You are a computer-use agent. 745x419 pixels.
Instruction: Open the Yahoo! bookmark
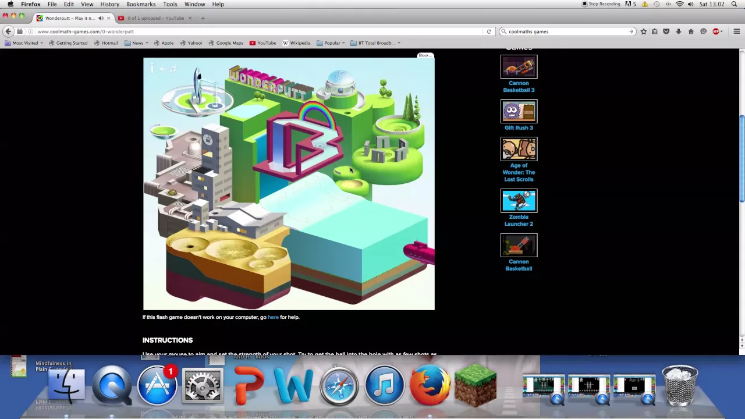191,43
